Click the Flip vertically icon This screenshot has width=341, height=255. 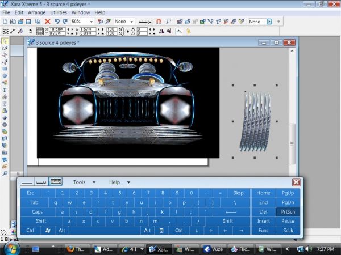(169, 31)
